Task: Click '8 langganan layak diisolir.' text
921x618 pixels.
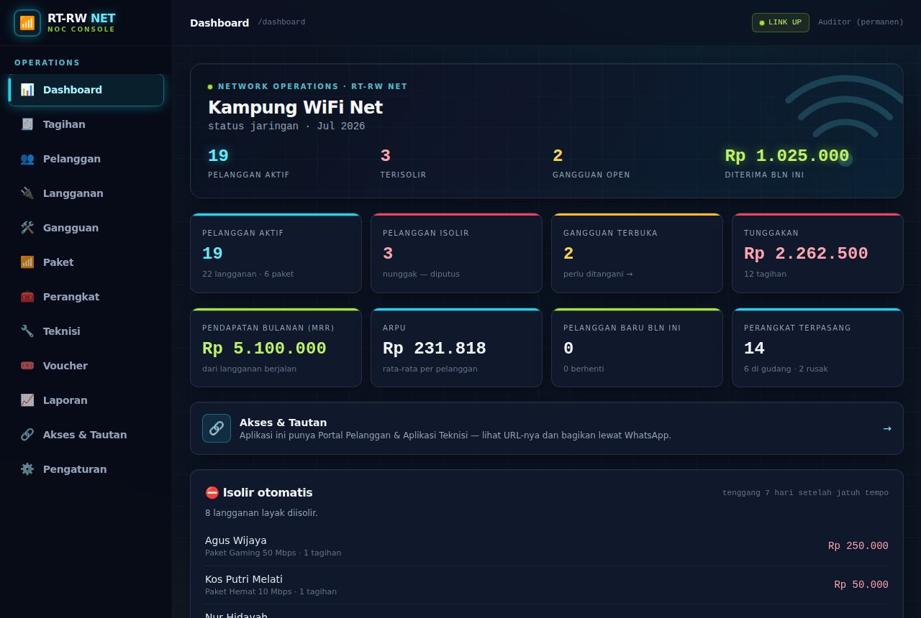Action: [x=261, y=513]
